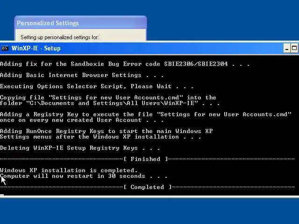Screen dimensions: 299x224
Task: Click 'Windows XP installation is completed.' line
Action: pos(69,170)
